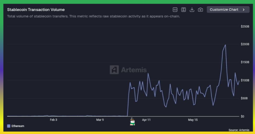Click the $0 axis label
Image resolution: width=255 pixels, height=134 pixels.
242,116
